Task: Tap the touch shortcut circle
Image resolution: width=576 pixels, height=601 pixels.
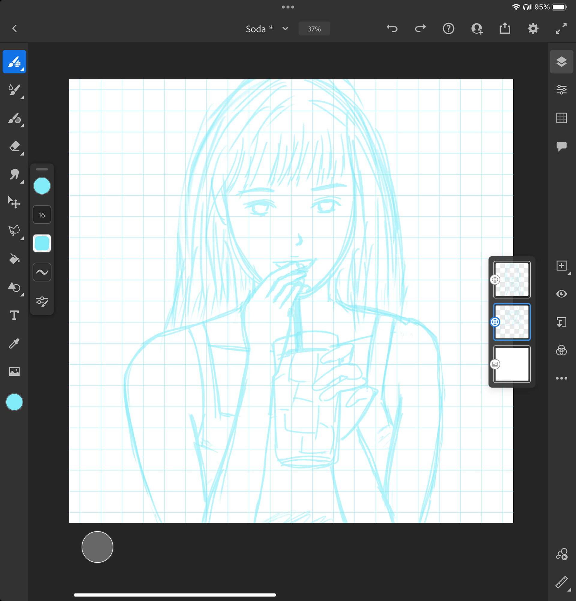Action: click(x=97, y=547)
